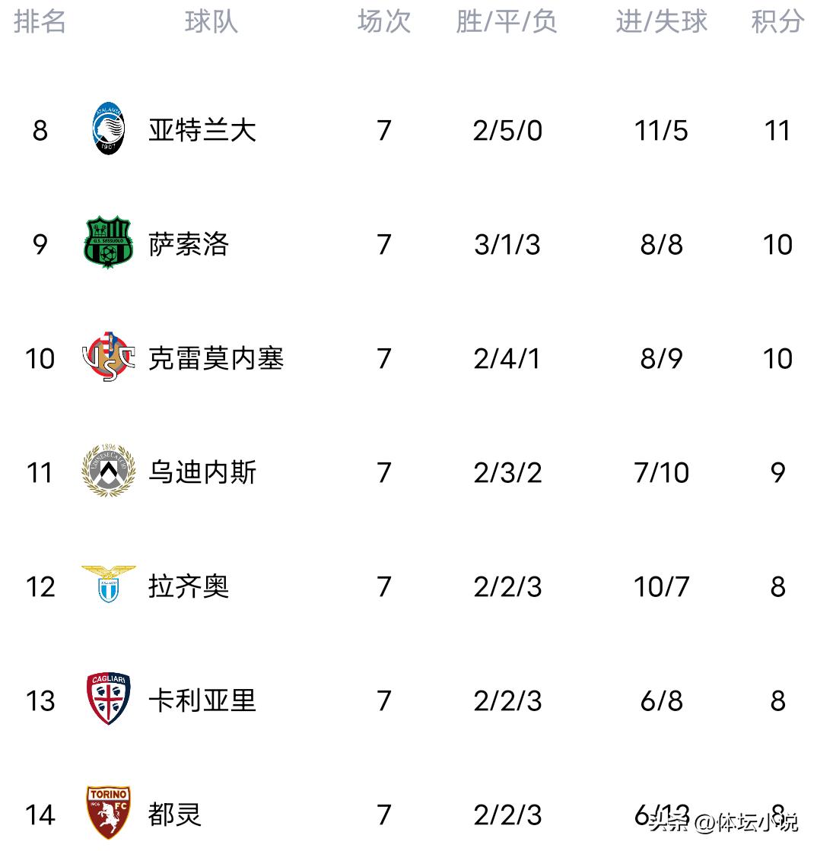Click the Cagliari club crest icon
The image size is (817, 851).
108,700
